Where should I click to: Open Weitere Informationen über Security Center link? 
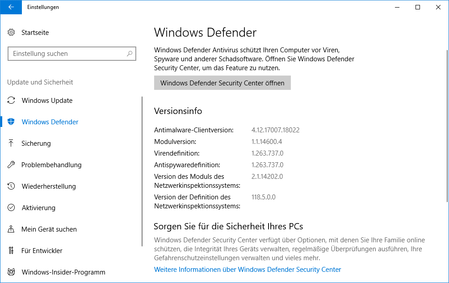coord(248,270)
